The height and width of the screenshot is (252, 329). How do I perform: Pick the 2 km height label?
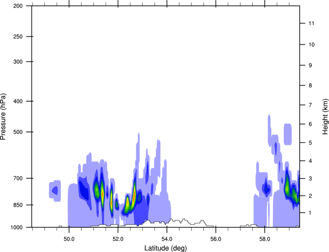click(310, 196)
